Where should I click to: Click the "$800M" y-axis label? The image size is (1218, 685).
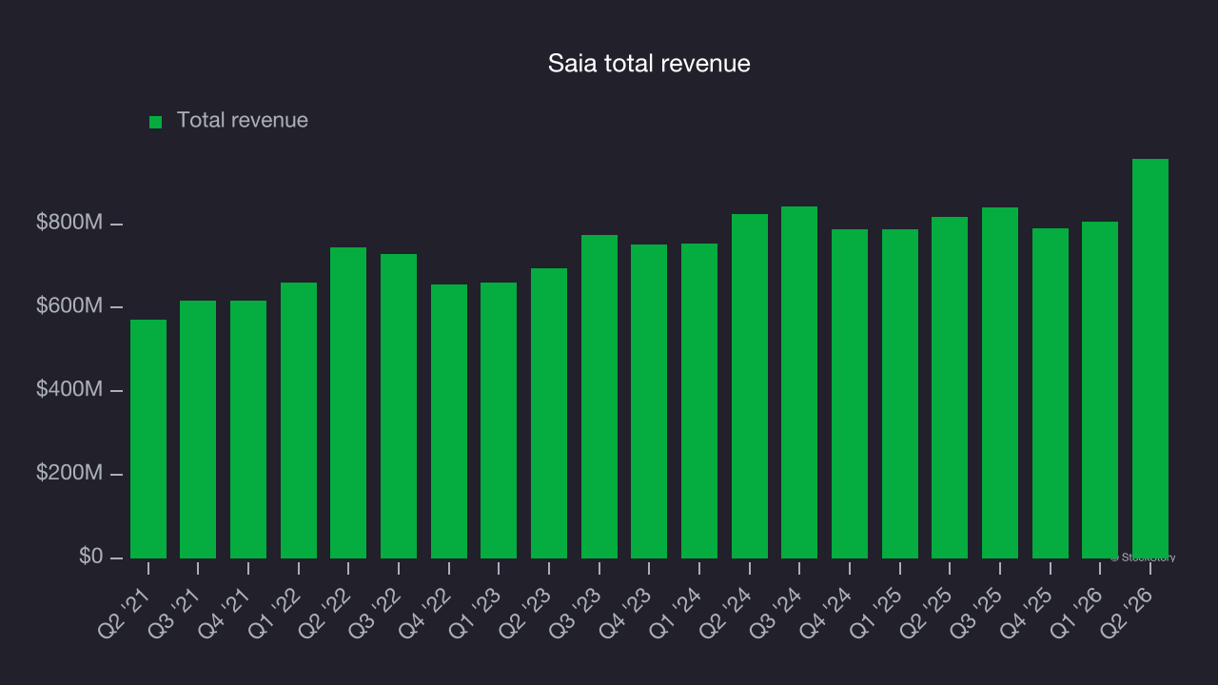point(69,223)
